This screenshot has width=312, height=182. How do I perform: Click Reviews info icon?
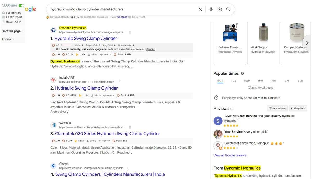coord(232,109)
